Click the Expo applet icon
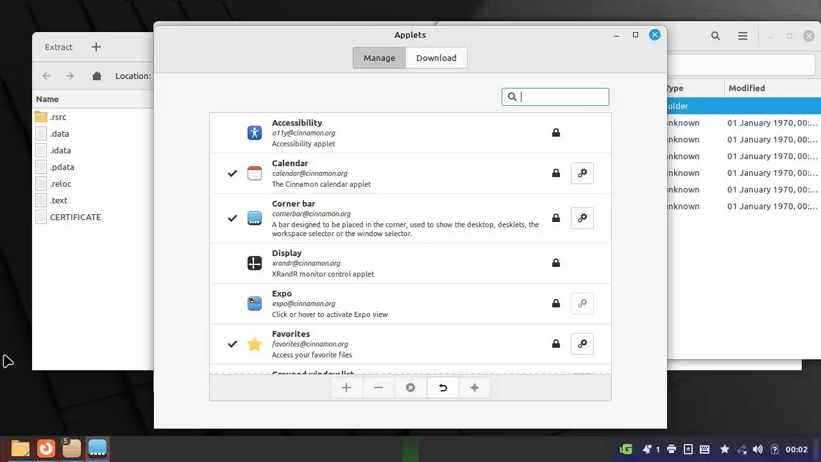Screen dimensions: 821x462 255,304
